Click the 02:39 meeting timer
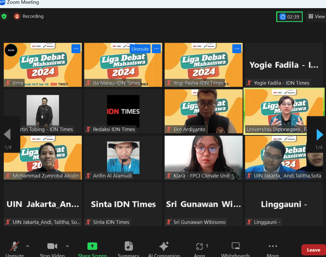This screenshot has height=257, width=326. coord(289,16)
